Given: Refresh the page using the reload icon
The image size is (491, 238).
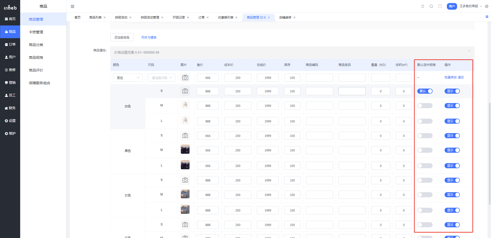Looking at the screenshot, I should pyautogui.click(x=423, y=6).
